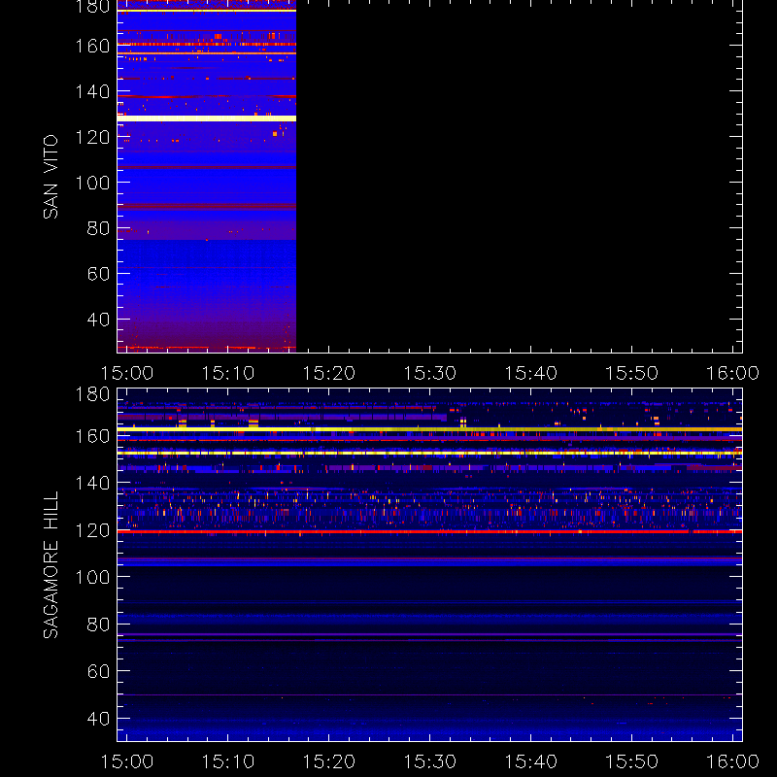Click the topmost bright yellow band in Sagamore Hill plot

point(429,429)
